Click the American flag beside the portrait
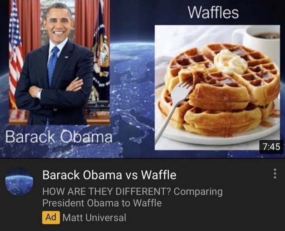This screenshot has height=231, width=285. coord(16,54)
